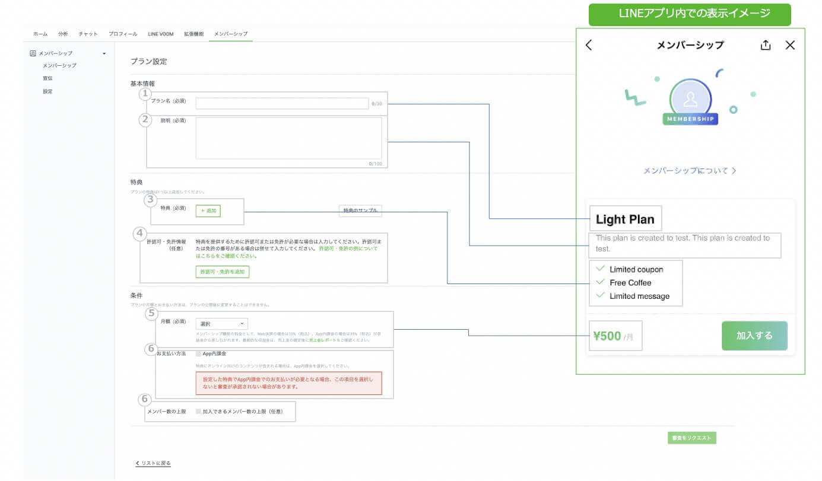
Task: Enable the App内課金 checkbox
Action: [x=198, y=353]
